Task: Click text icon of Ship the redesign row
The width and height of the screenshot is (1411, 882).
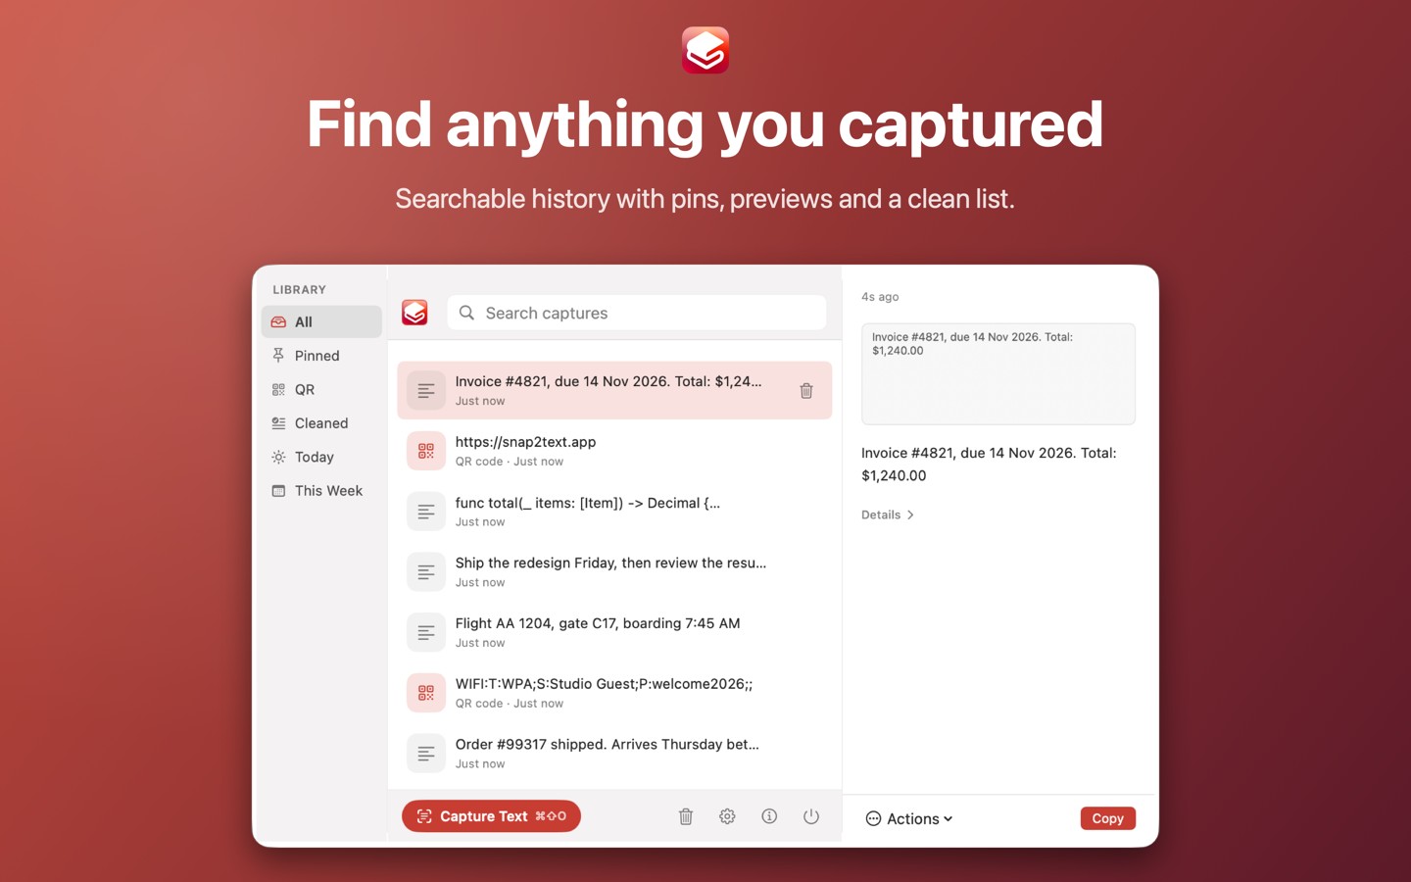Action: point(426,572)
